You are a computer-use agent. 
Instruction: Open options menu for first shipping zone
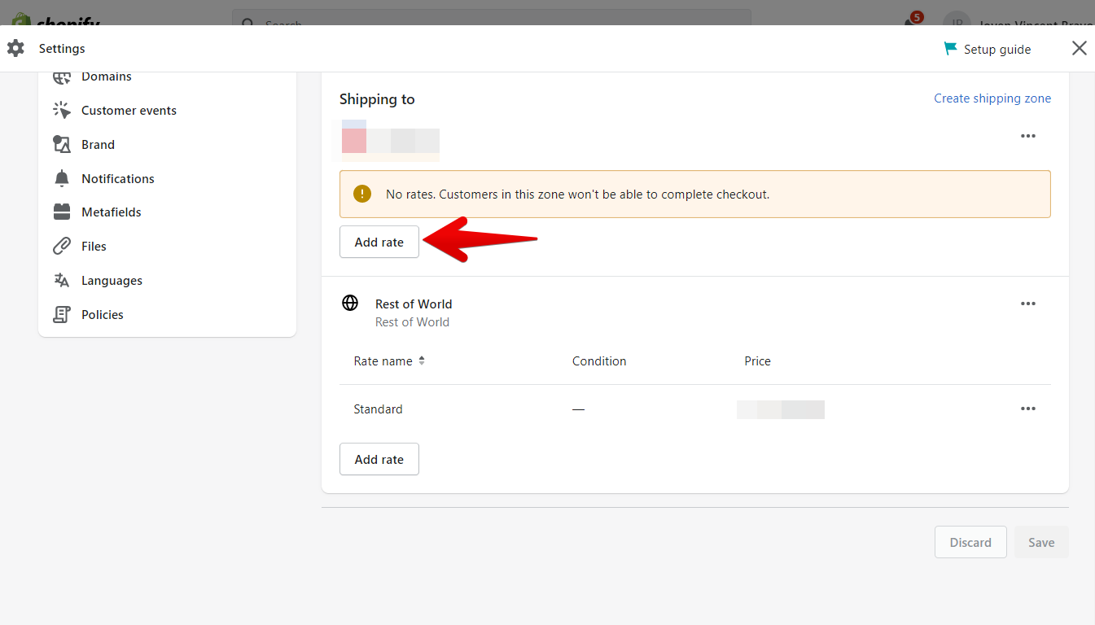(1028, 136)
